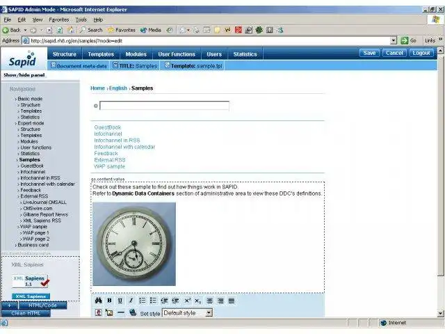The width and height of the screenshot is (445, 334).
Task: Select the watch image in editor
Action: [134, 244]
